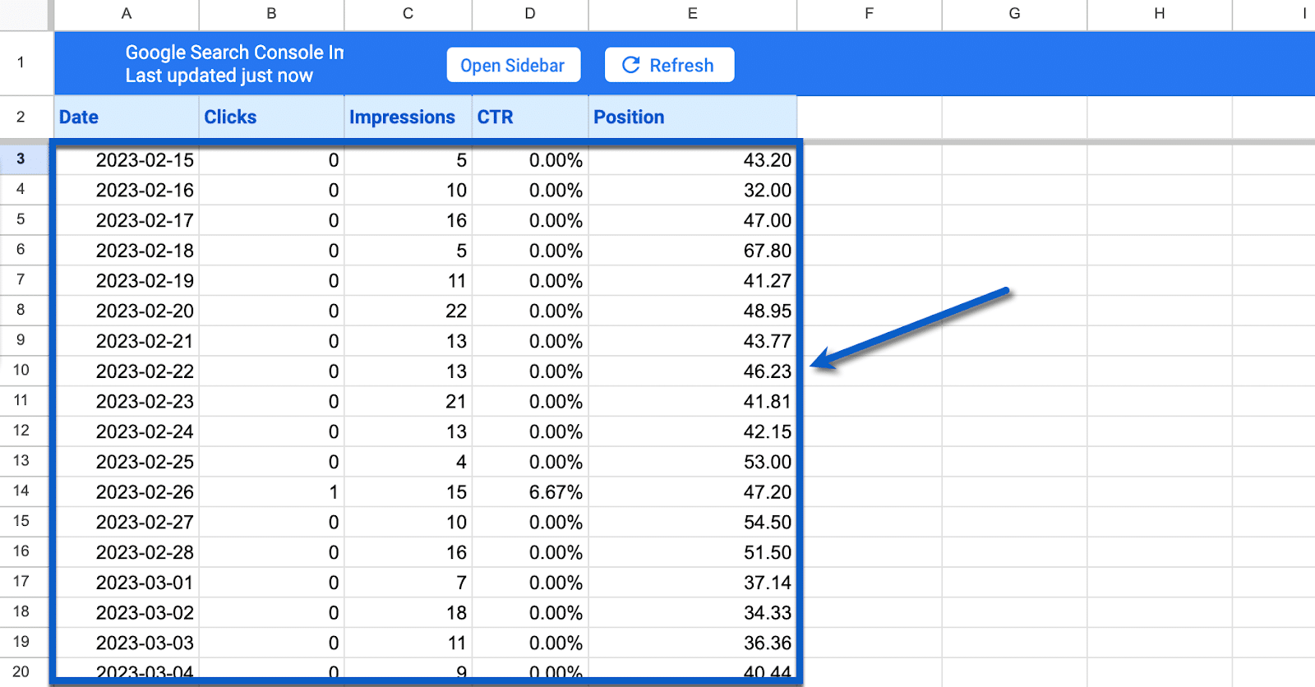Select date cell 2023-02-27
Screen dimensions: 1315x687
click(127, 522)
